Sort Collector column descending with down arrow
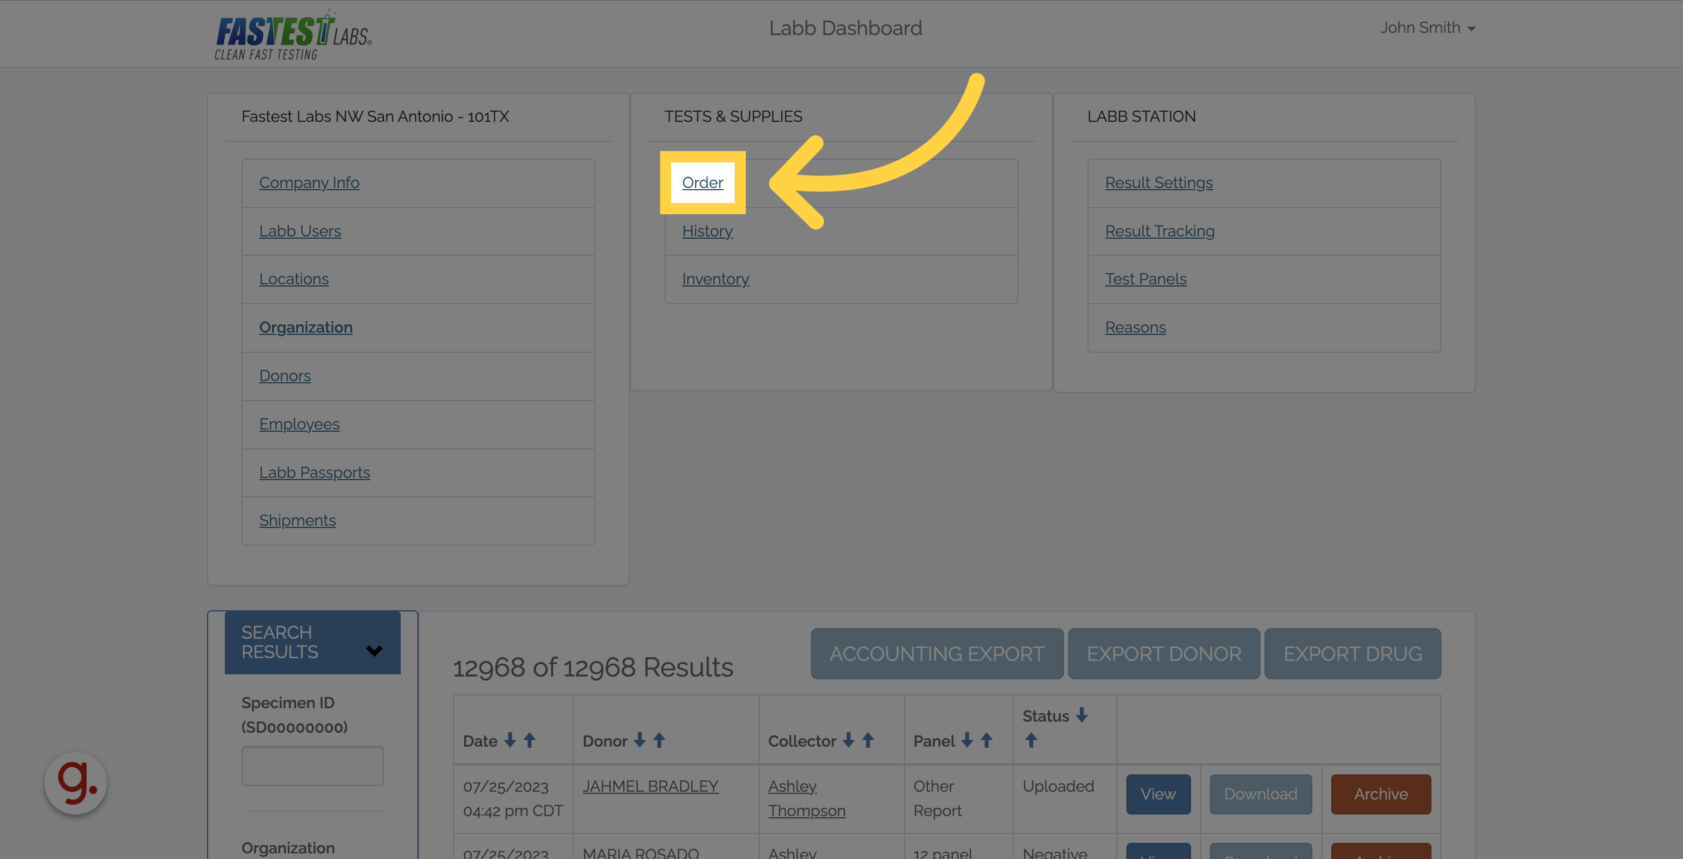1683x859 pixels. pyautogui.click(x=849, y=740)
